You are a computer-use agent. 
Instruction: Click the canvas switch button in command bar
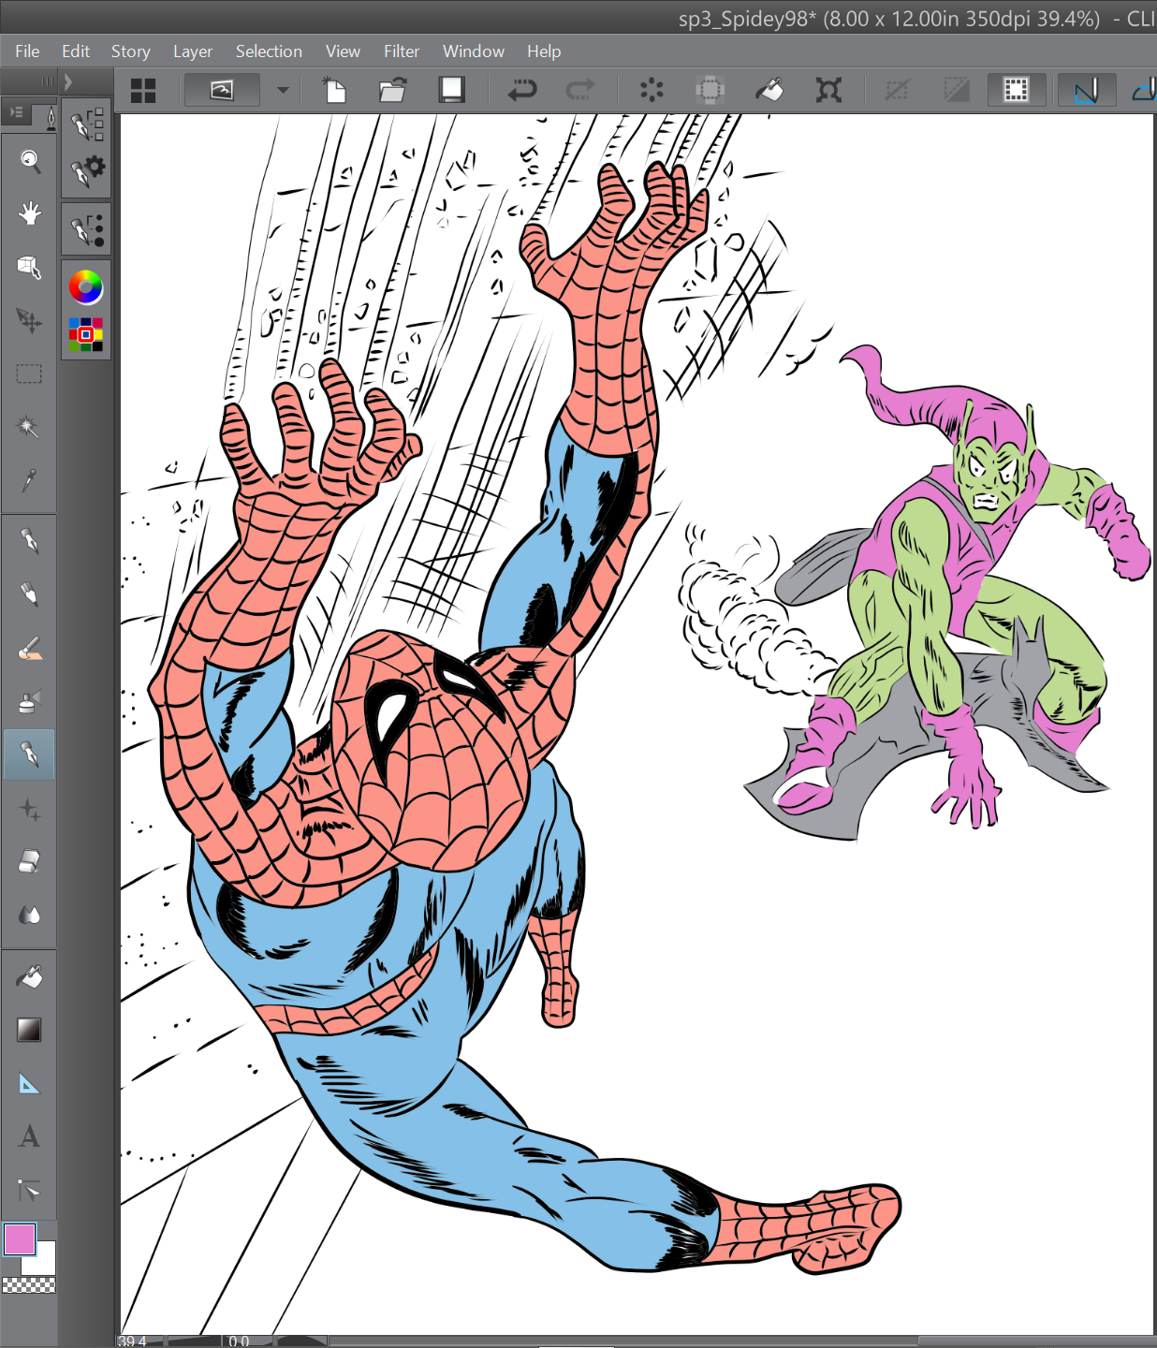[222, 90]
